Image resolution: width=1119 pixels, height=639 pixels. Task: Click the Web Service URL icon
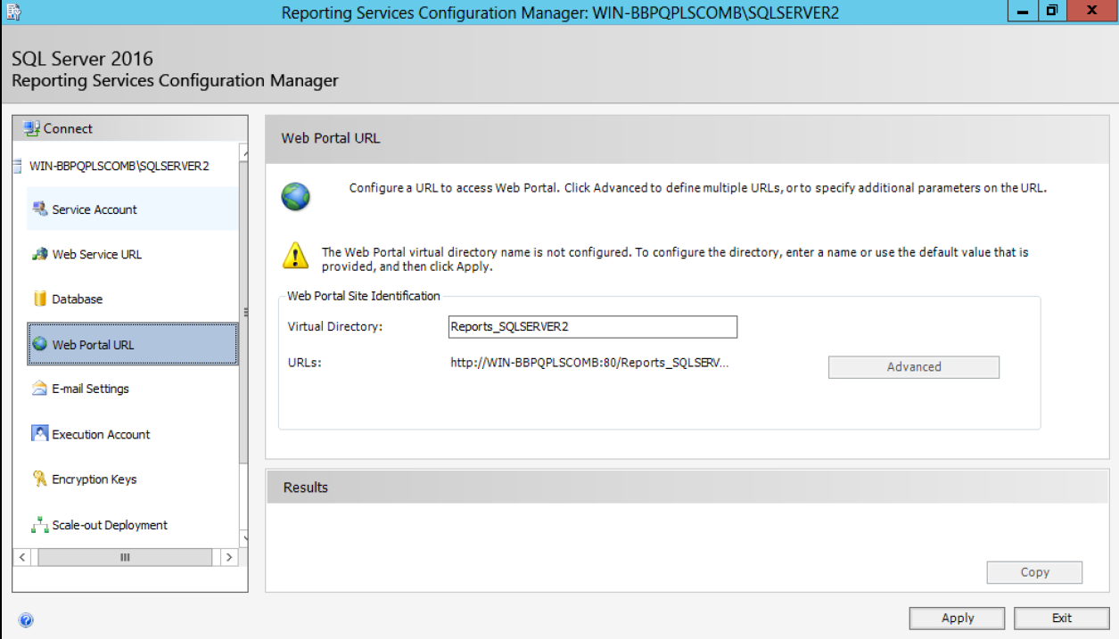tap(40, 254)
